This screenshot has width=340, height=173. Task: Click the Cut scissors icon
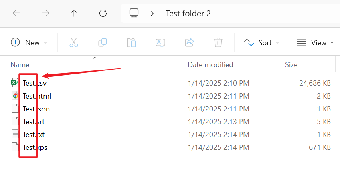coord(74,42)
